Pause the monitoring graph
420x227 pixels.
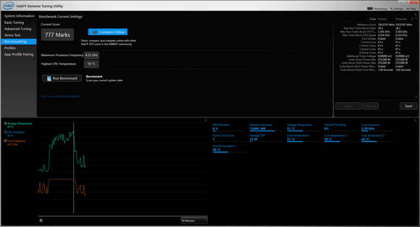pos(41,220)
